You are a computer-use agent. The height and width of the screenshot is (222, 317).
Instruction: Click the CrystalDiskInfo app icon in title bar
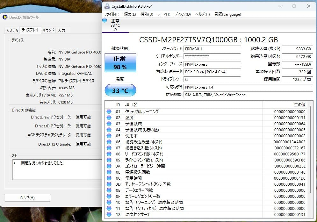tap(107, 6)
